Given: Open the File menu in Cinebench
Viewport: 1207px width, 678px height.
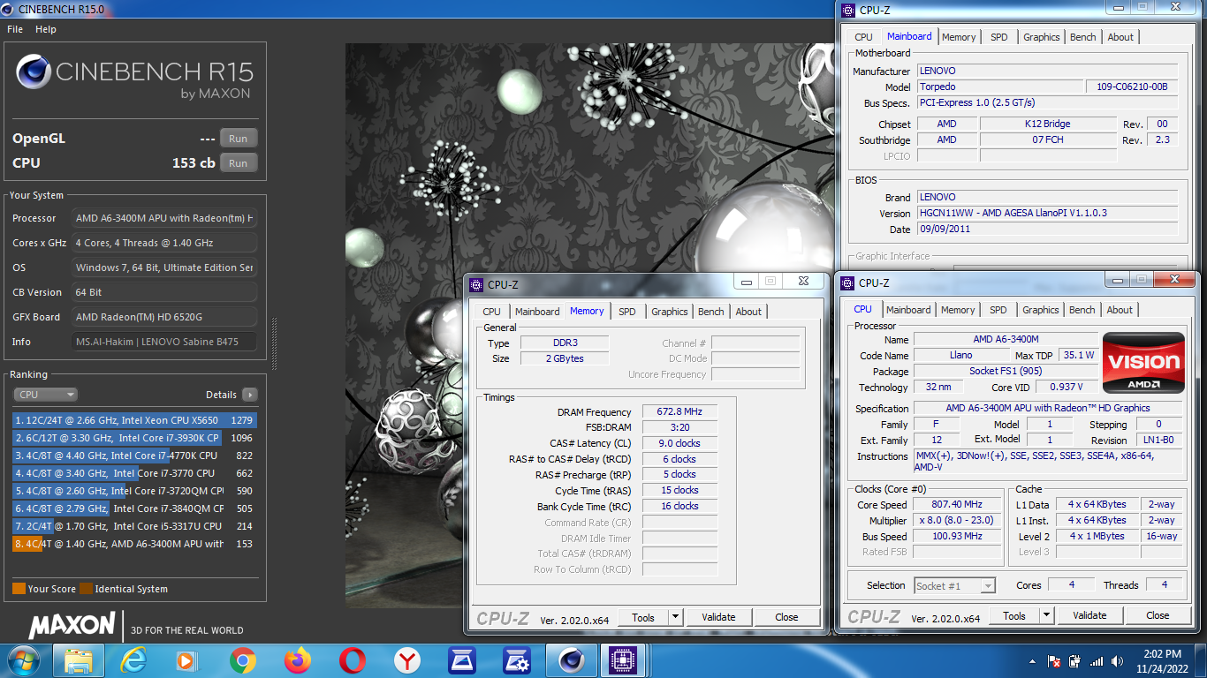Looking at the screenshot, I should pos(14,29).
